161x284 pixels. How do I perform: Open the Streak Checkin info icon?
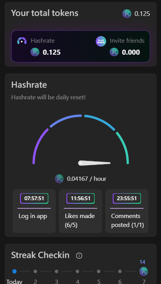click(x=79, y=256)
